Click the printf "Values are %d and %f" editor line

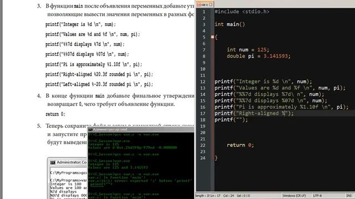pyautogui.click(x=280, y=88)
